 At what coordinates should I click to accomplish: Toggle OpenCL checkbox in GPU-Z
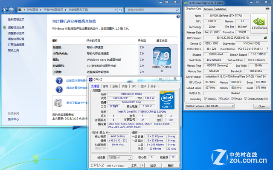(206, 99)
